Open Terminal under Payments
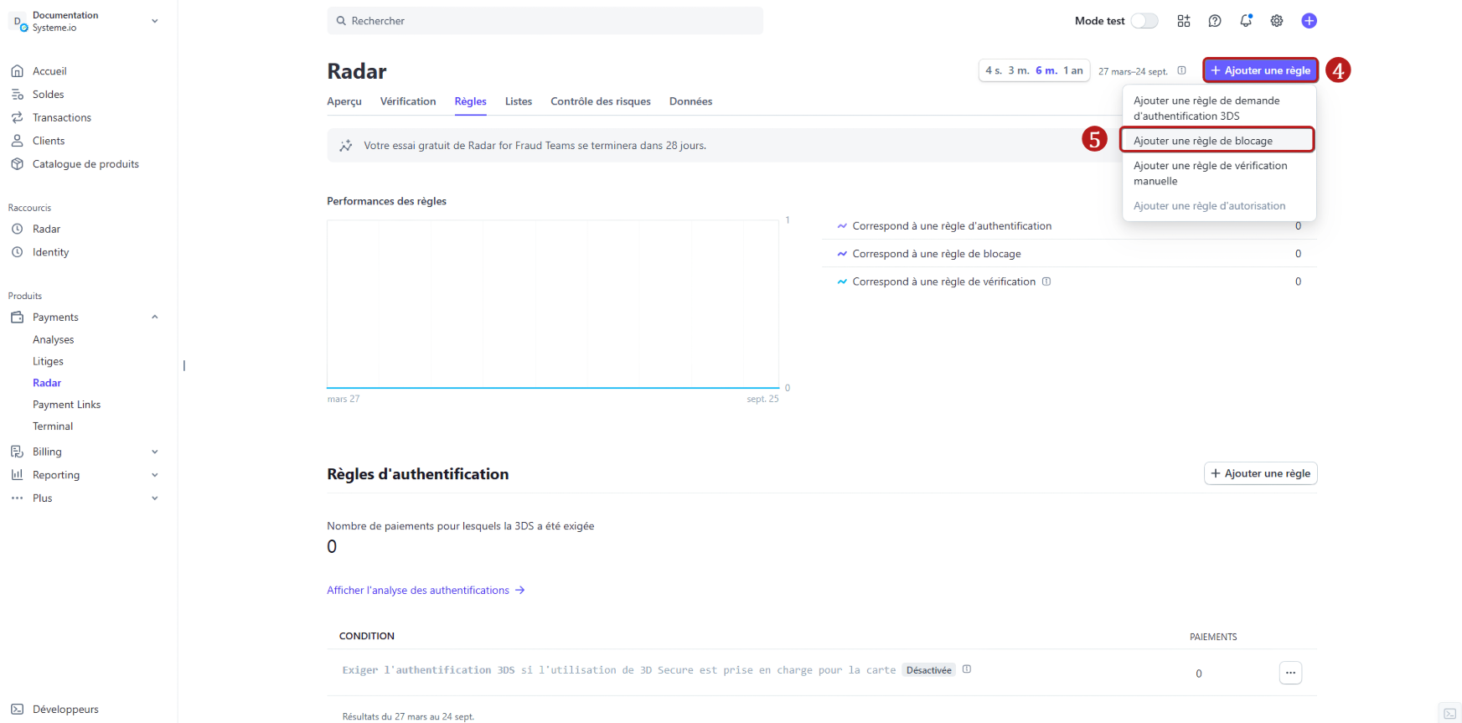The image size is (1462, 723). coord(53,426)
